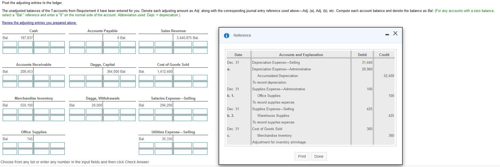Select Office Supplies first-row credit amount field
Screen dimensions: 500x167
coord(41,145)
